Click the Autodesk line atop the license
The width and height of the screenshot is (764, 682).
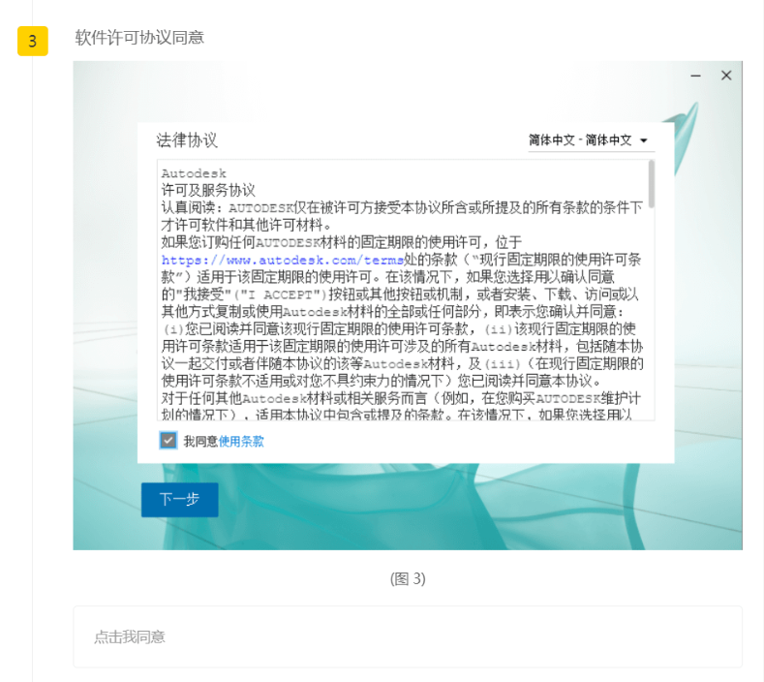tap(194, 173)
